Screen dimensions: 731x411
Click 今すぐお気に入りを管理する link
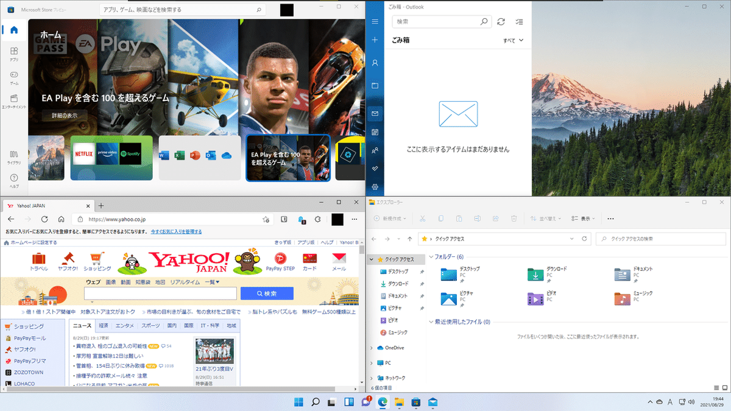click(176, 232)
